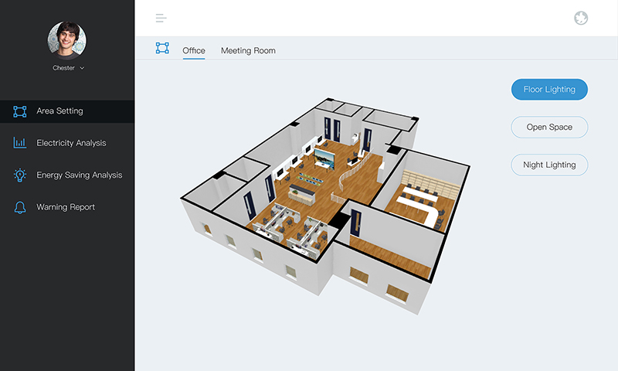Click the area frame icon beside Office tab
Image resolution: width=618 pixels, height=371 pixels.
162,49
